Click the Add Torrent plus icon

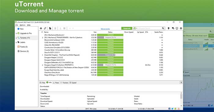pos(41,28)
